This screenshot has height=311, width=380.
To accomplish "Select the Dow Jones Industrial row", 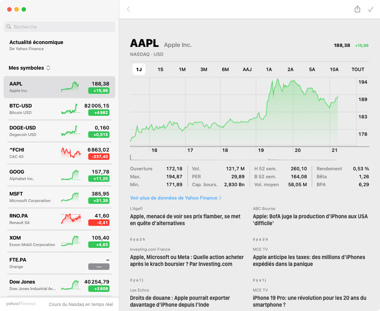I will [59, 285].
